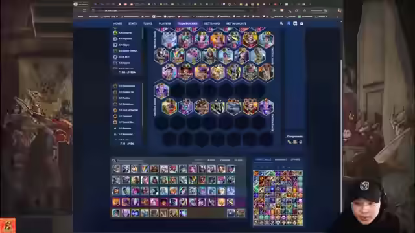Viewport: 415px width, 233px height.
Task: Open the TOOLS menu in the top navigation
Action: point(148,23)
